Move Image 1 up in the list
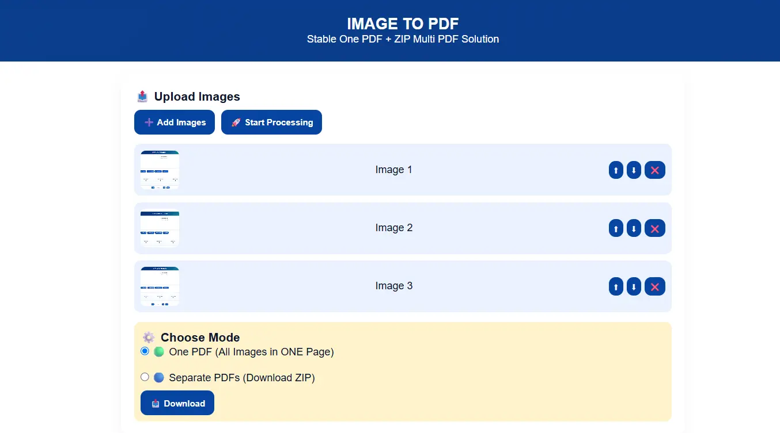 tap(616, 170)
